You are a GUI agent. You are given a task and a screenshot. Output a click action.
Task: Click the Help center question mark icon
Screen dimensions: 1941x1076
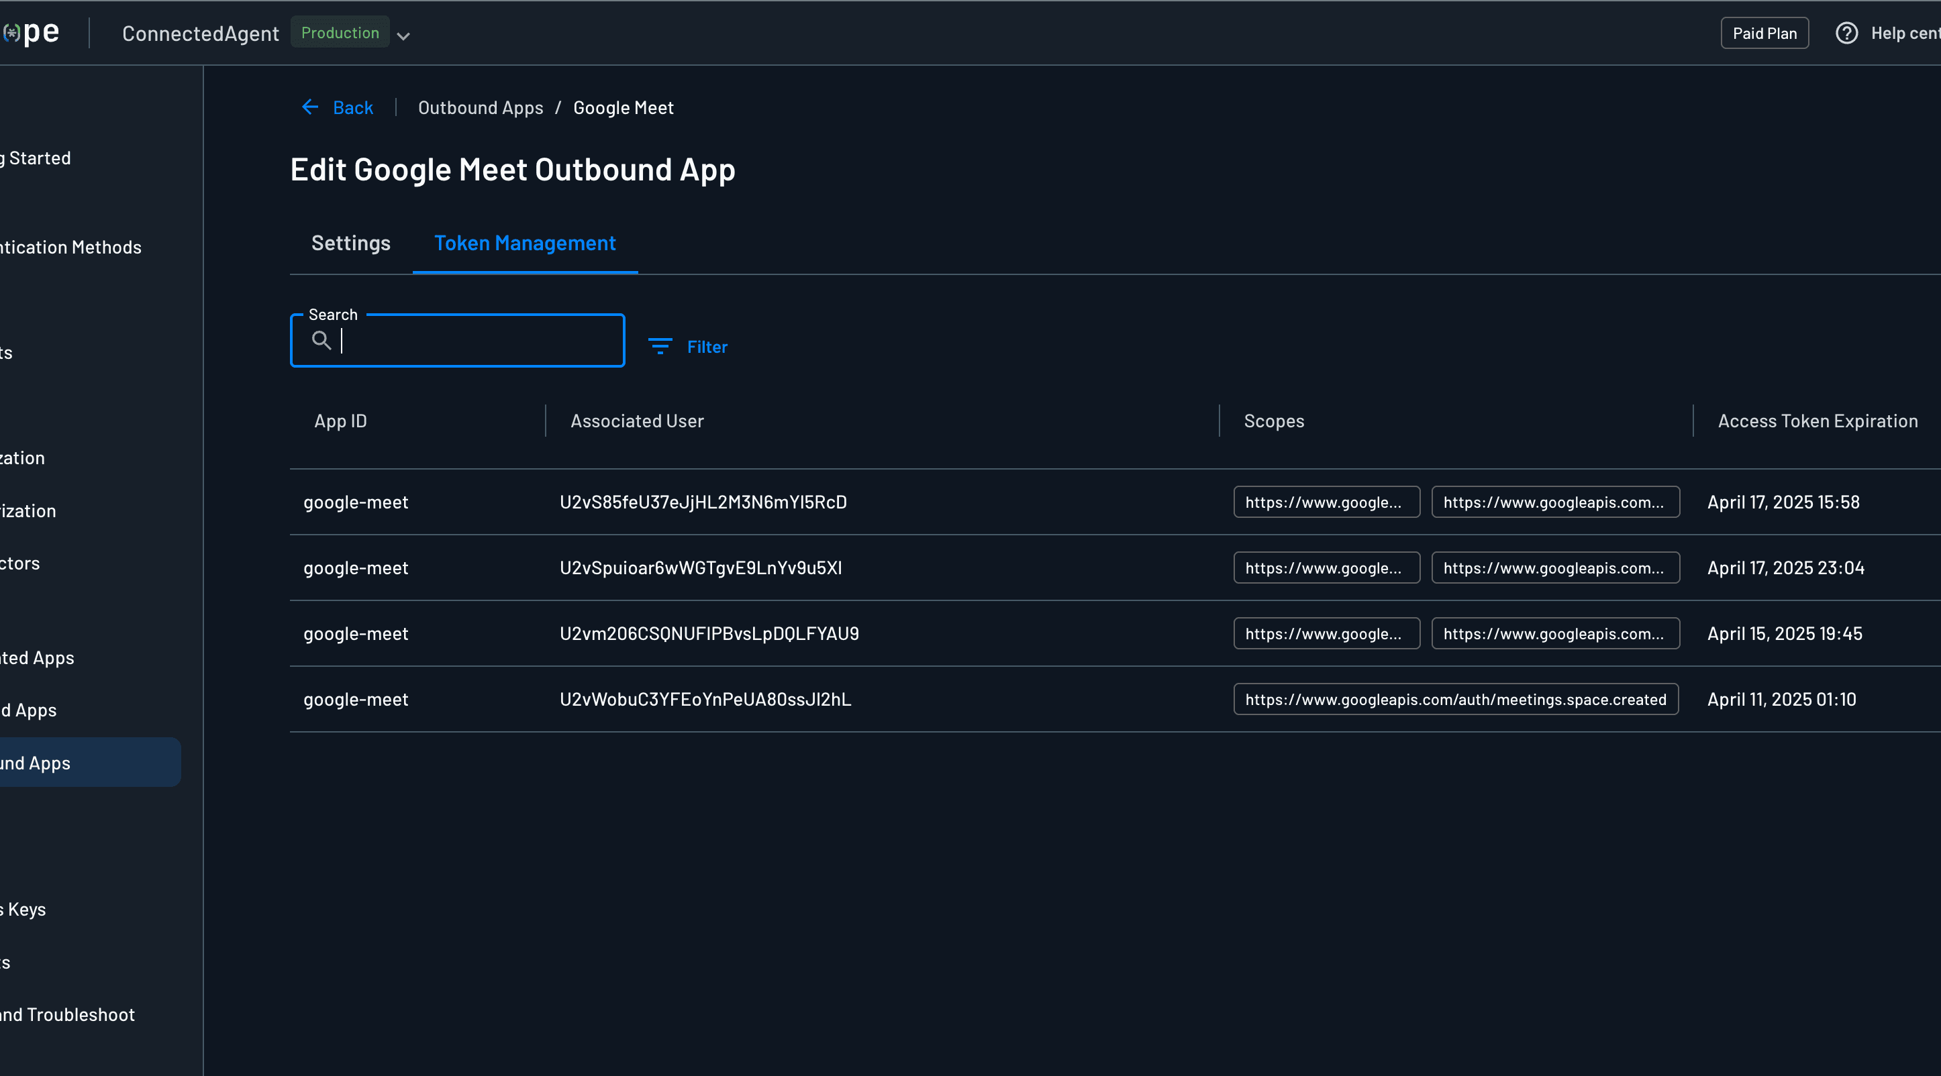(1846, 33)
